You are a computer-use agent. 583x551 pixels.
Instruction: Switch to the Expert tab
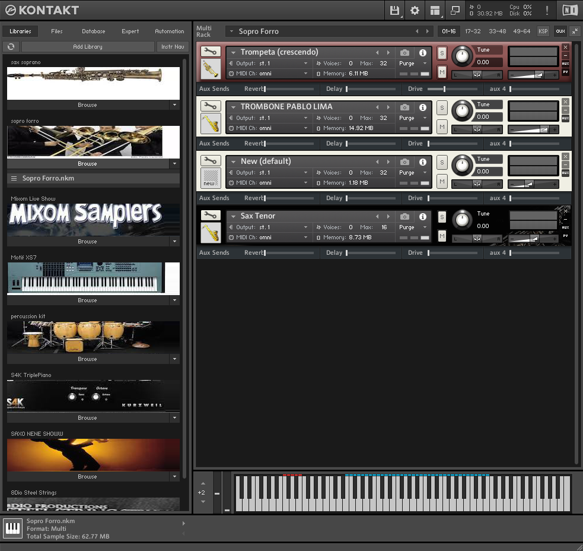[x=130, y=31]
